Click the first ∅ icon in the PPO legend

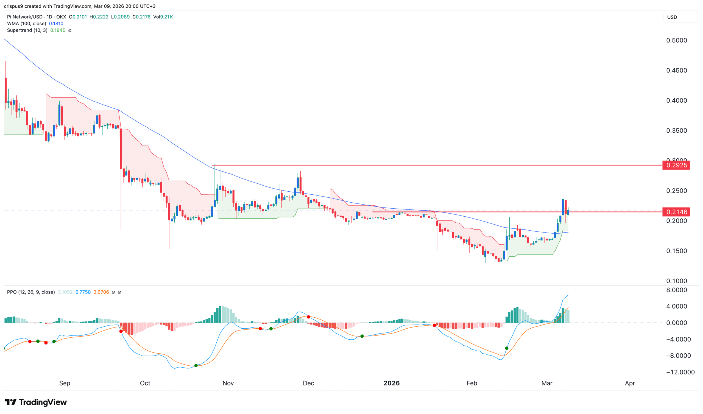113,292
